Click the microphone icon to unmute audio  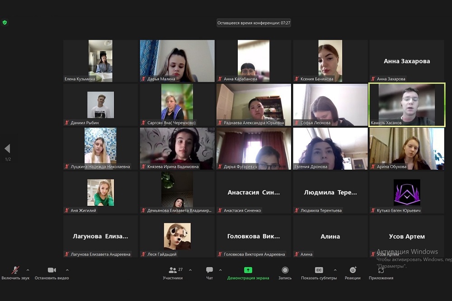pyautogui.click(x=15, y=270)
